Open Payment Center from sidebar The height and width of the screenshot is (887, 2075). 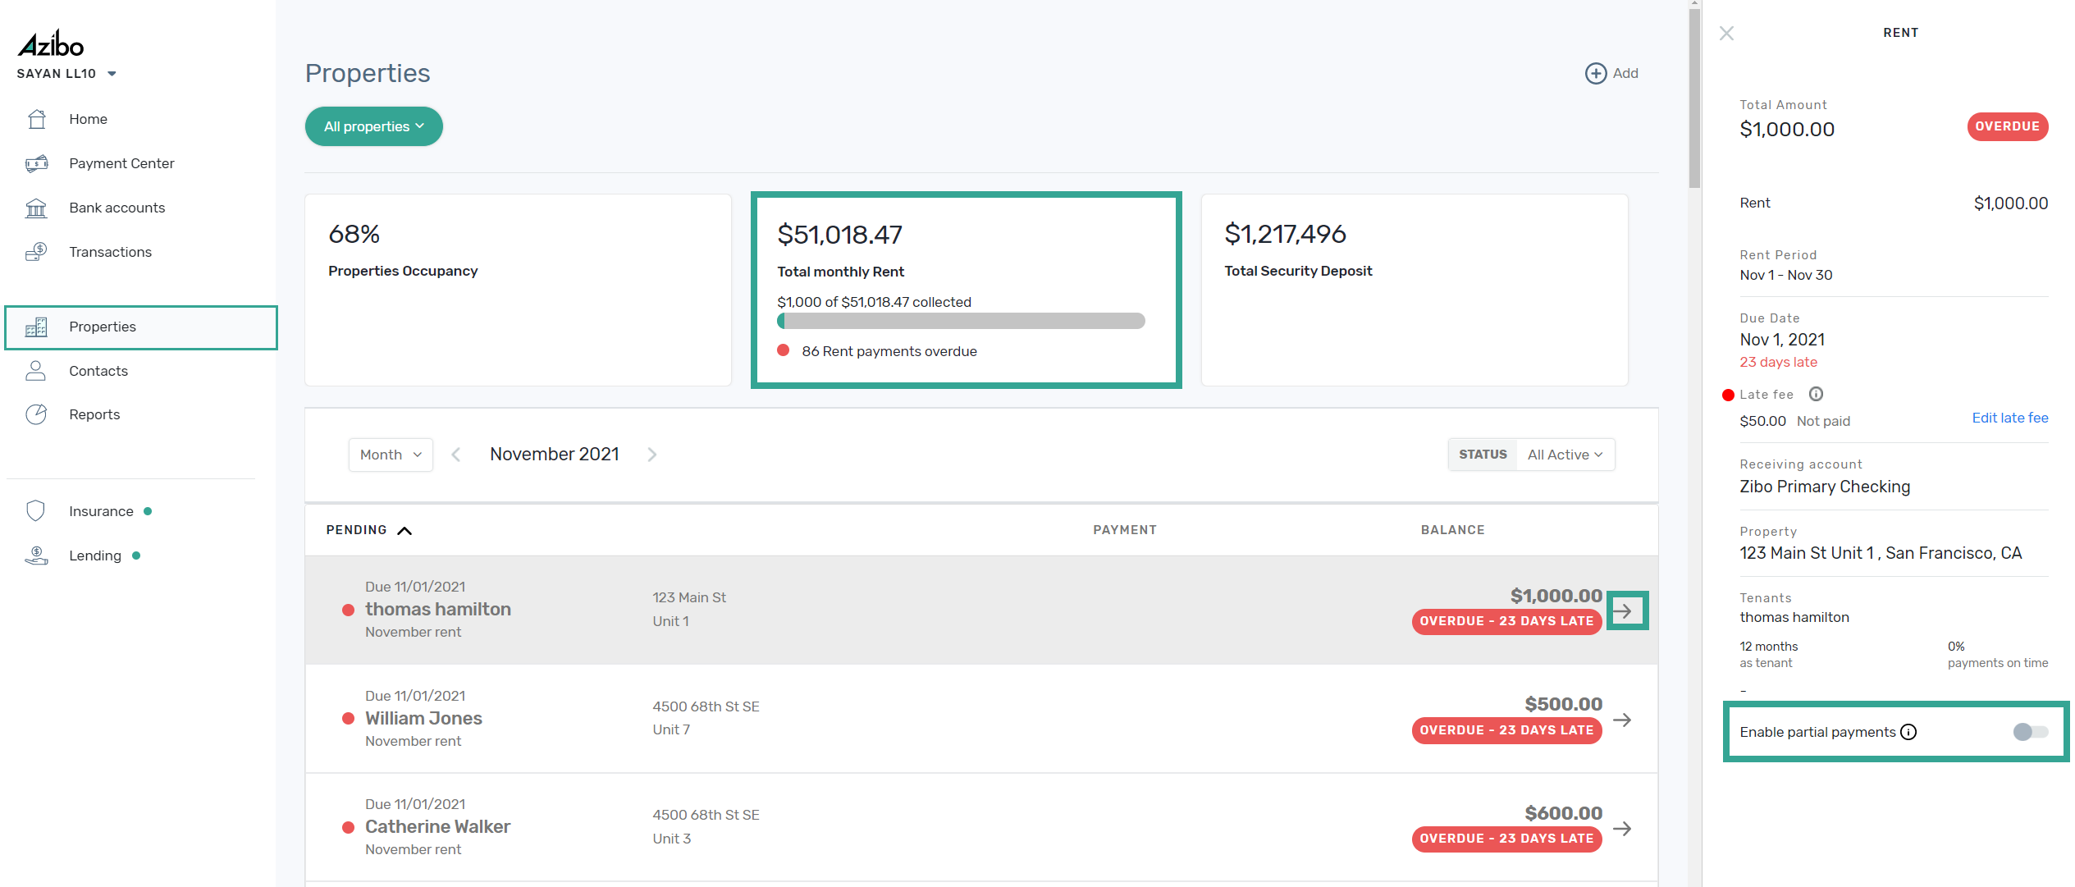(x=121, y=163)
